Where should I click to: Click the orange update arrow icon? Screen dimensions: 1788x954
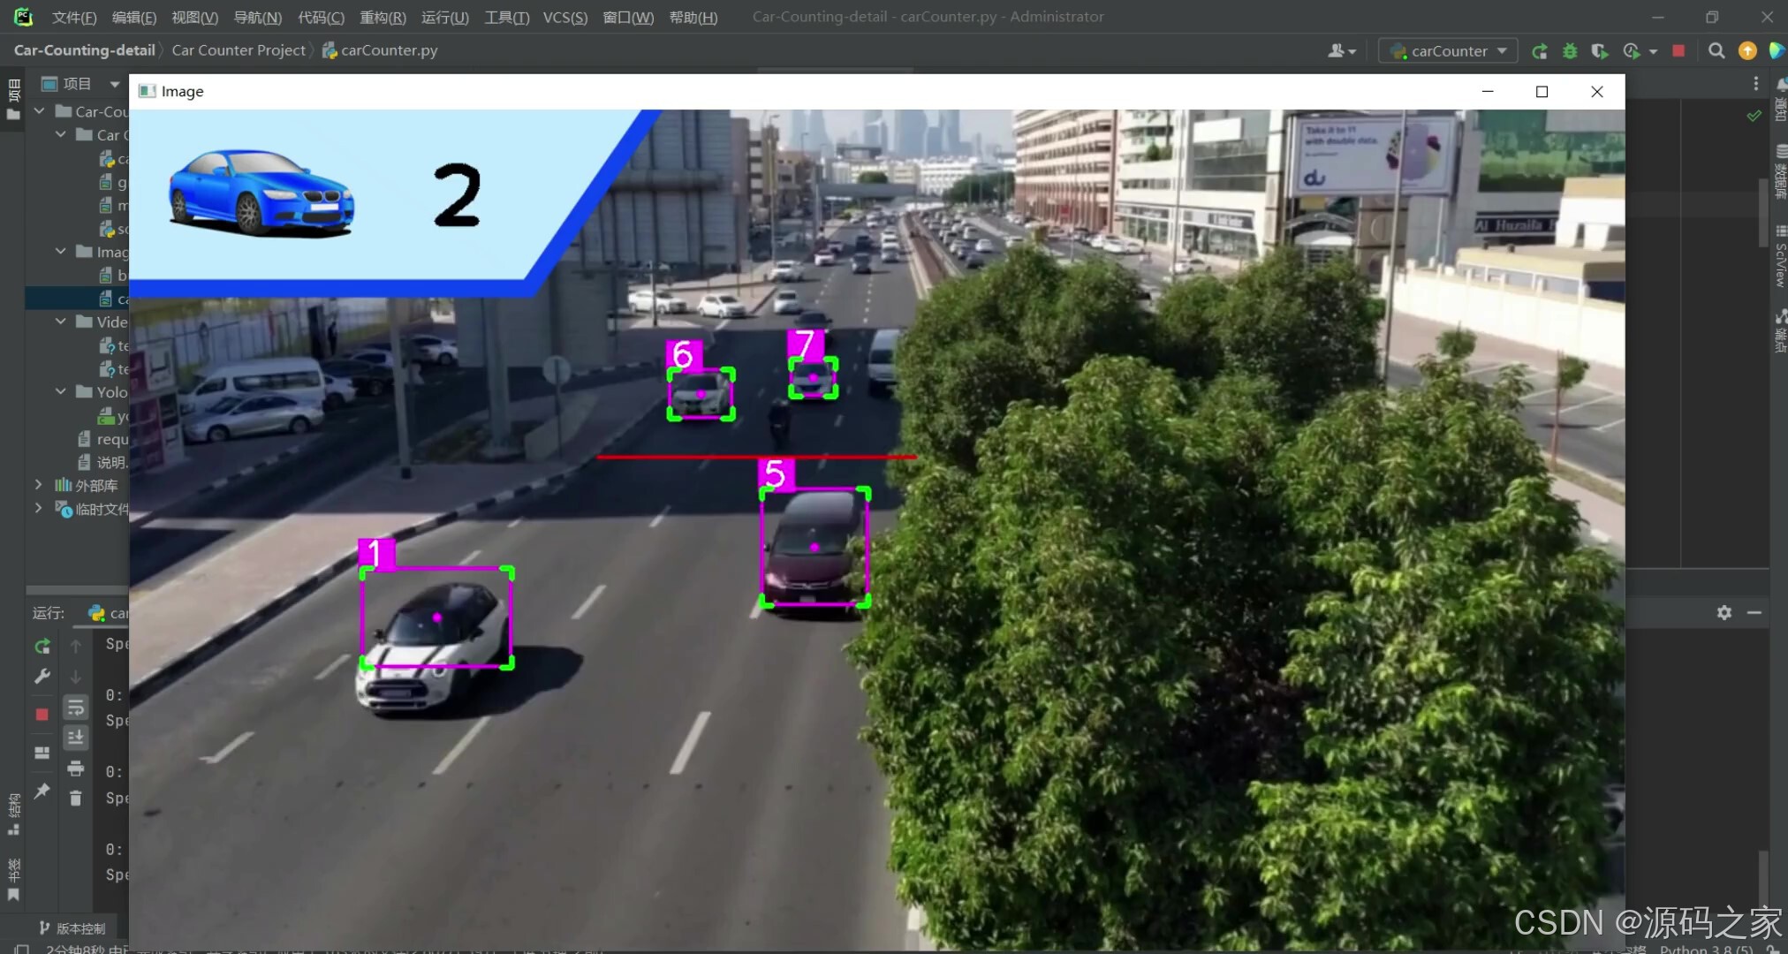point(1747,51)
